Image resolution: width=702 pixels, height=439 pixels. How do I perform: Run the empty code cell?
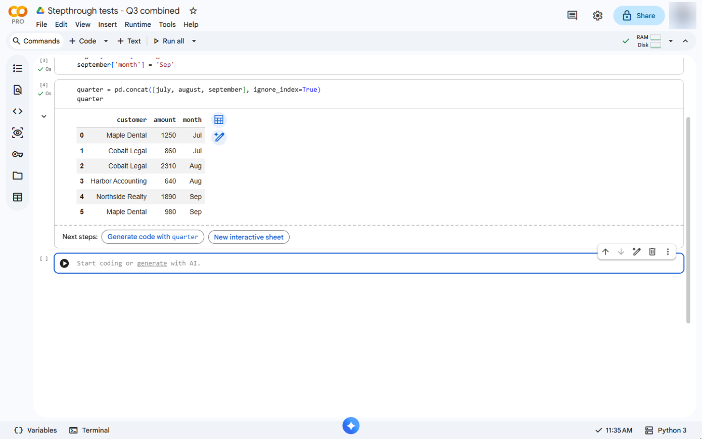tap(64, 264)
